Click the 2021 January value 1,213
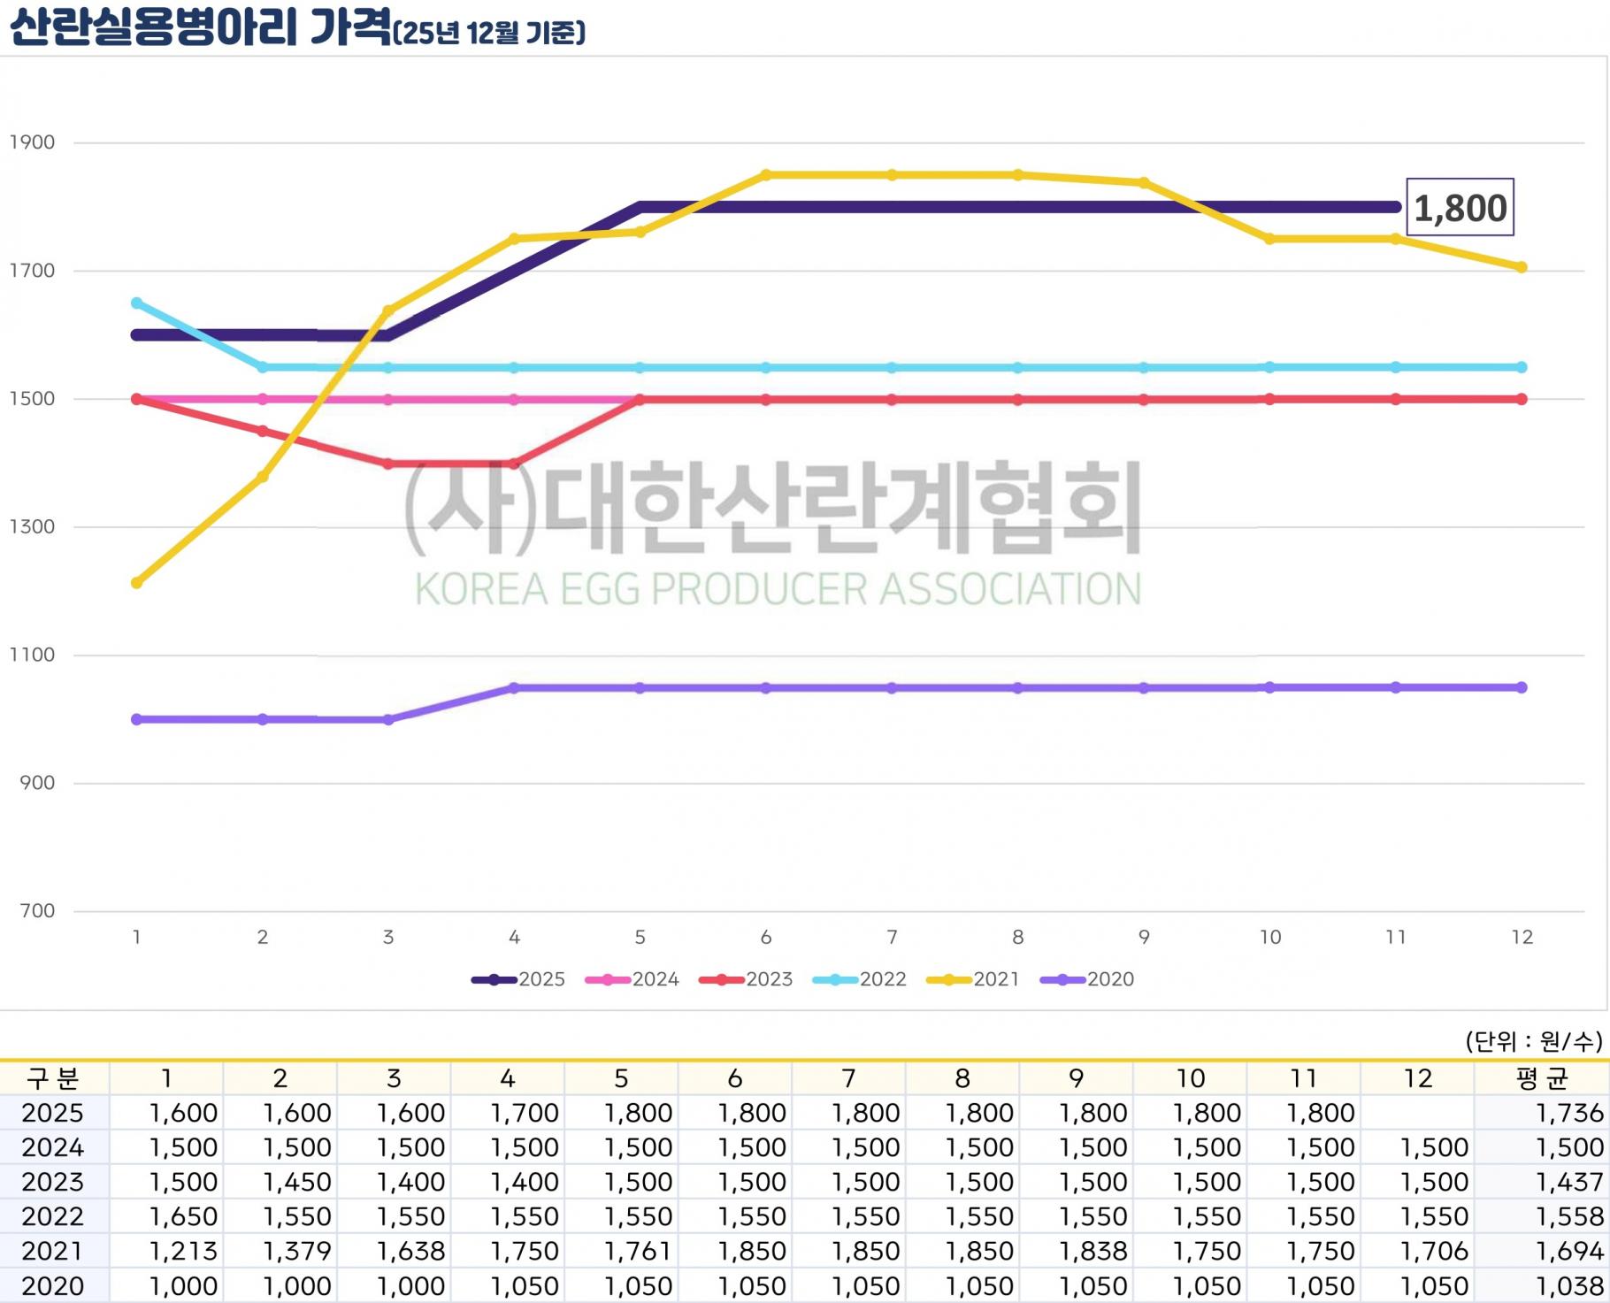The height and width of the screenshot is (1303, 1610). 183,1251
